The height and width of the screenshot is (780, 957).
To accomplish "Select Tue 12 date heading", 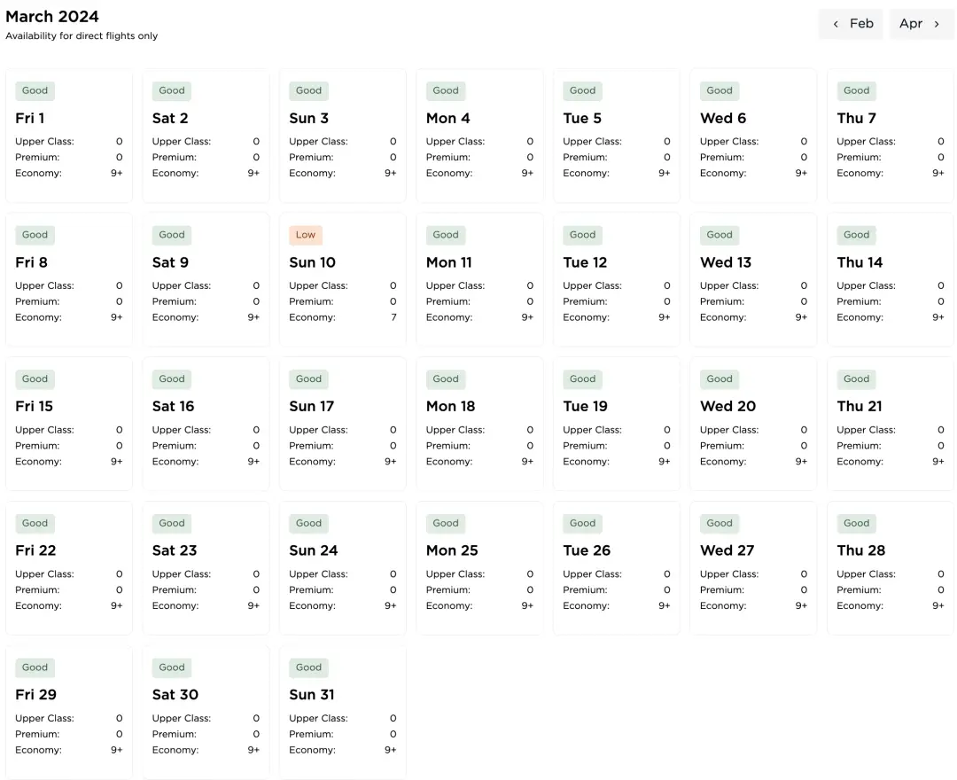I will (x=585, y=262).
